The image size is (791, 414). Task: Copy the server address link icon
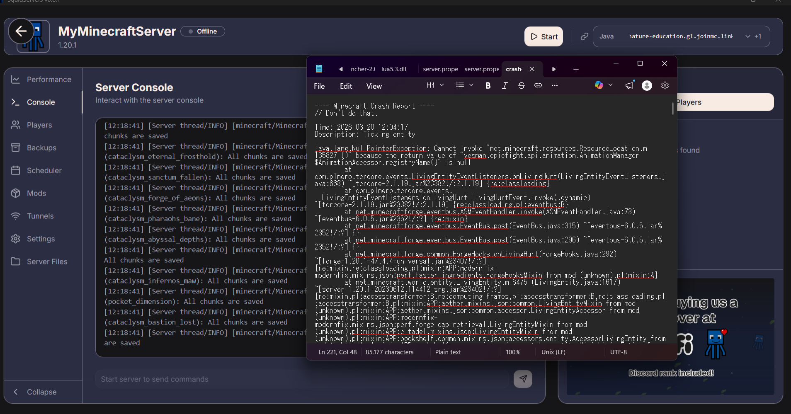tap(584, 36)
